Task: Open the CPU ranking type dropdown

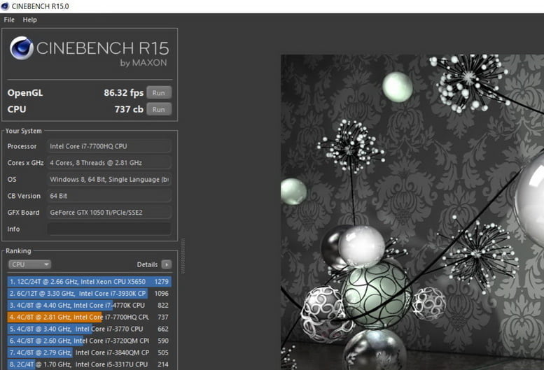Action: click(29, 264)
